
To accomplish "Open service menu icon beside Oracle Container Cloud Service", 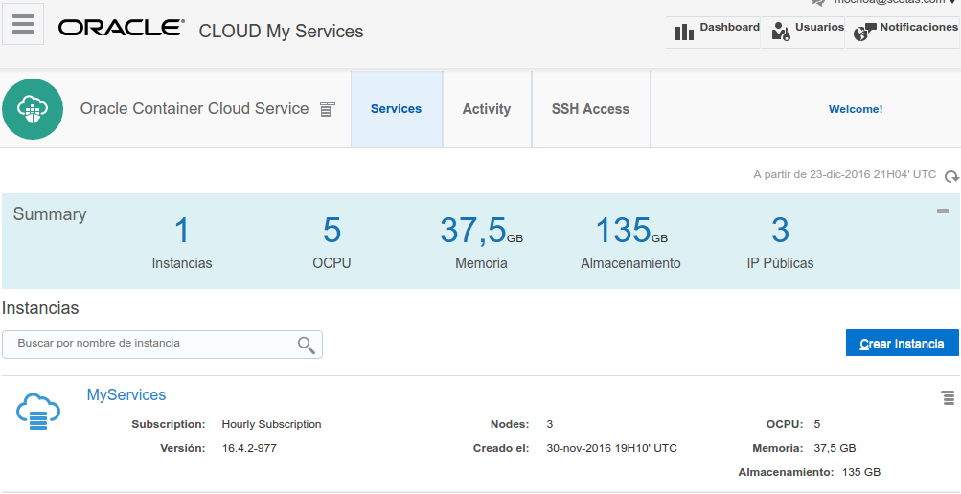I will 328,109.
